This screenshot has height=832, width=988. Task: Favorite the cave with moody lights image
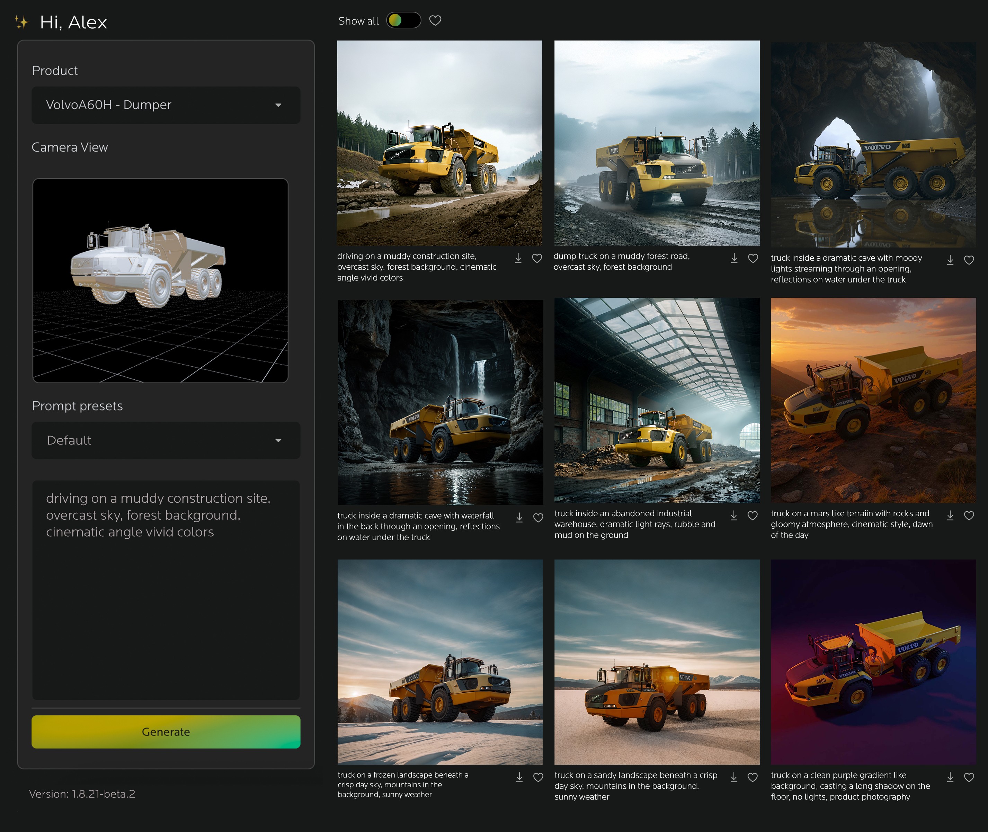pos(969,260)
